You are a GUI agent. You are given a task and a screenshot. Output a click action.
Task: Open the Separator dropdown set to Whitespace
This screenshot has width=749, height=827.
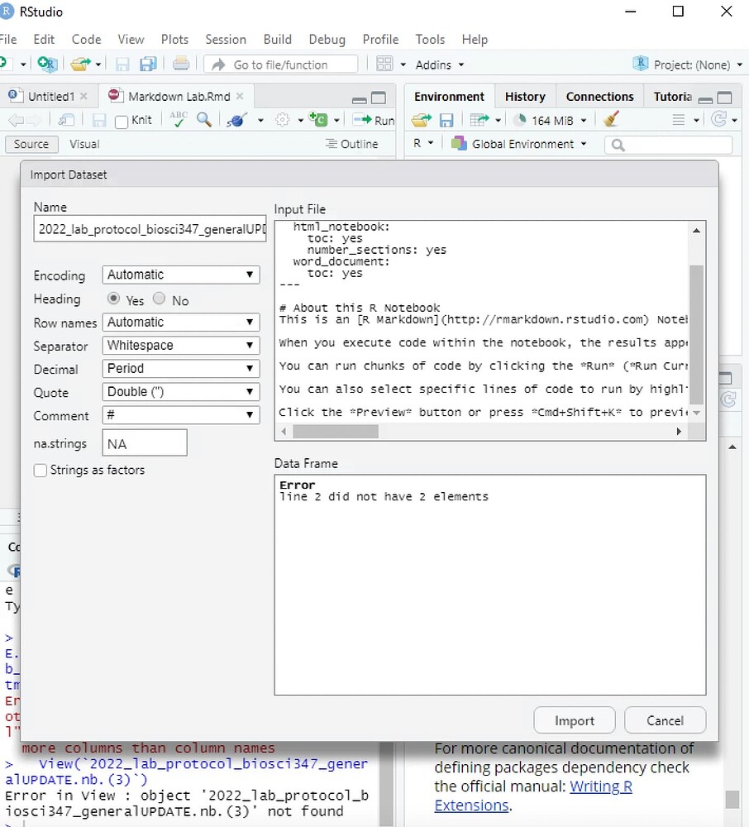click(x=180, y=345)
